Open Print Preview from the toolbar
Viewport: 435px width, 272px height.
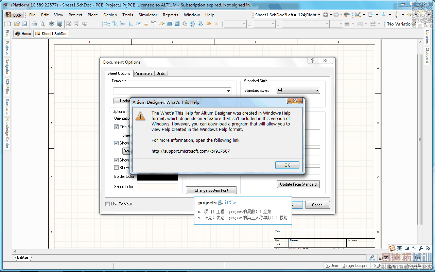click(42, 24)
